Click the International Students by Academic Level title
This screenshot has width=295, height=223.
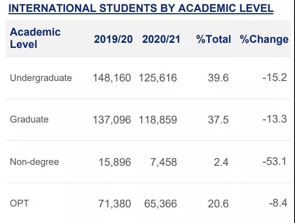click(141, 8)
